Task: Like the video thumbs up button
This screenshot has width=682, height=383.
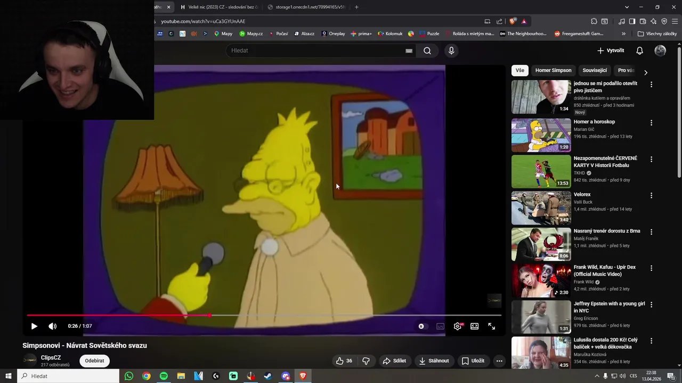Action: pos(344,361)
